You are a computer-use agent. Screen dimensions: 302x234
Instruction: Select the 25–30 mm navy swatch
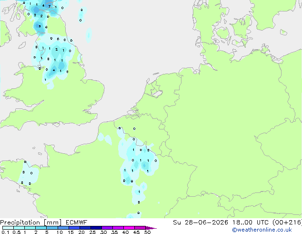point(96,228)
